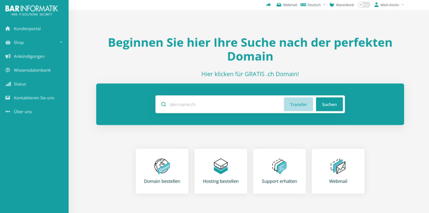Open Webmail from the top bar
This screenshot has width=429, height=213.
287,5
